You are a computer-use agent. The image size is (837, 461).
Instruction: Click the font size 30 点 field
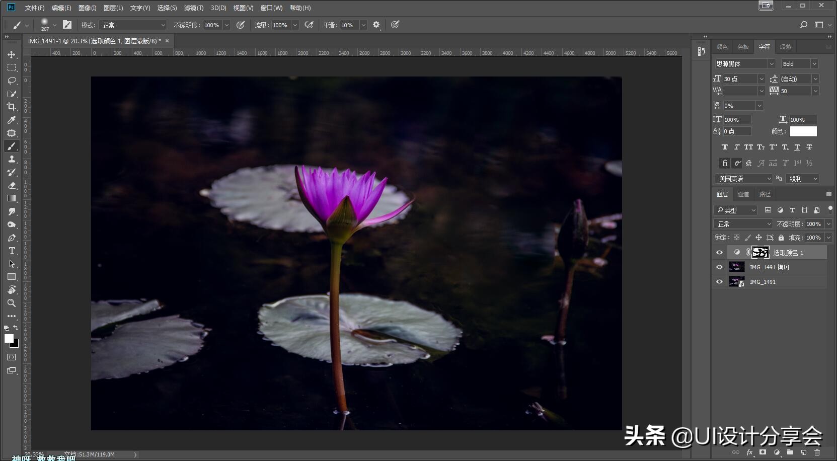pos(739,79)
